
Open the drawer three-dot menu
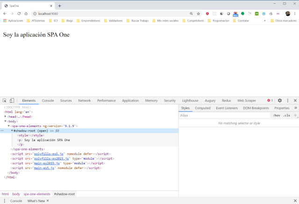coord(4,201)
